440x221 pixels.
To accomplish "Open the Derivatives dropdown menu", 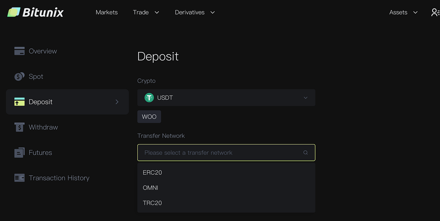I will (195, 12).
